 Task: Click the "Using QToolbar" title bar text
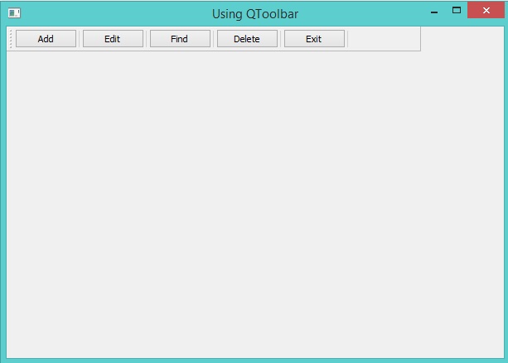pos(254,14)
